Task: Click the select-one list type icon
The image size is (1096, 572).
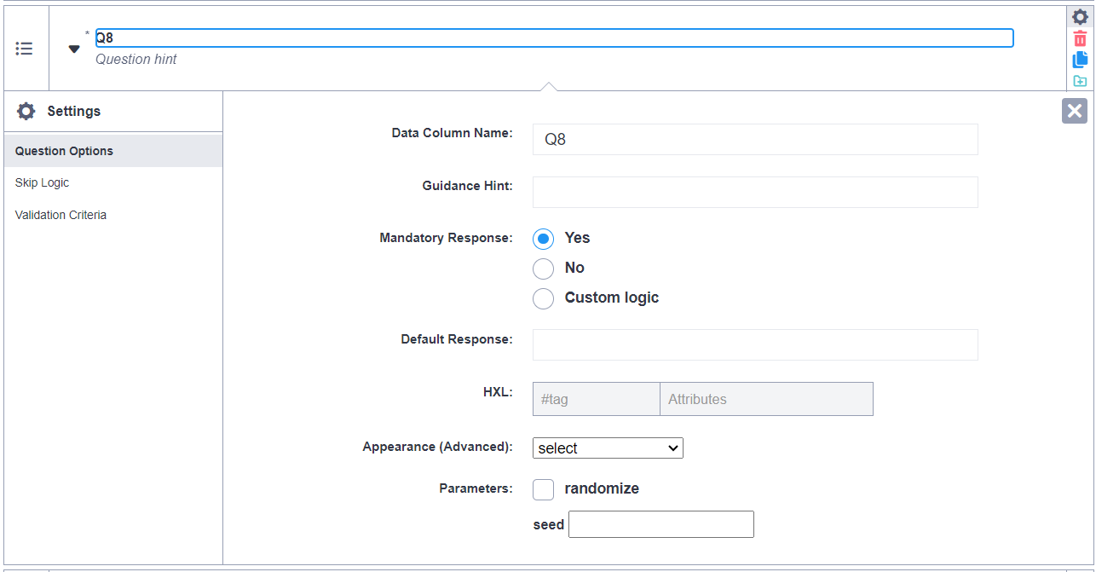Action: [x=25, y=49]
